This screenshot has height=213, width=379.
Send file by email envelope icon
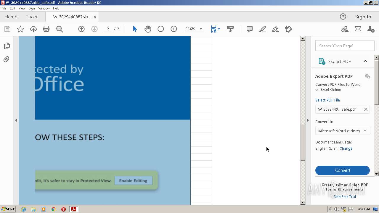pyautogui.click(x=358, y=29)
